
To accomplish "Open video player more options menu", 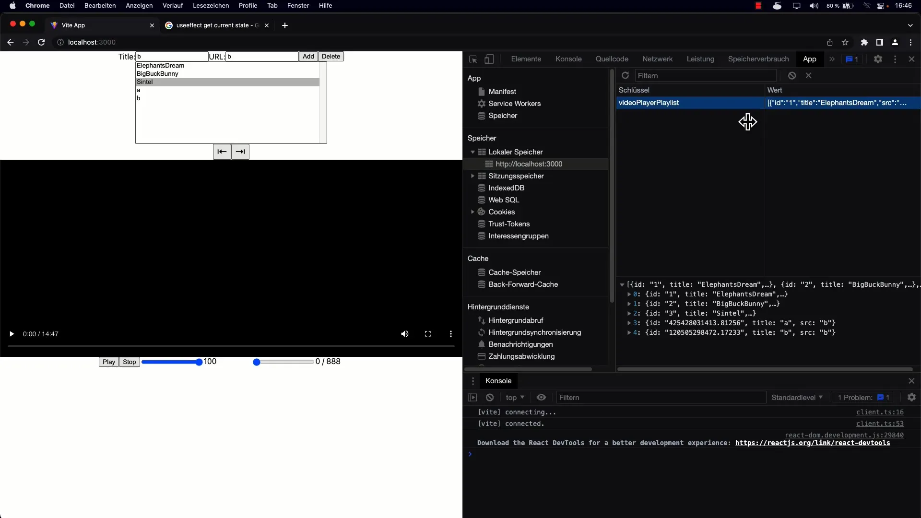I will [451, 334].
